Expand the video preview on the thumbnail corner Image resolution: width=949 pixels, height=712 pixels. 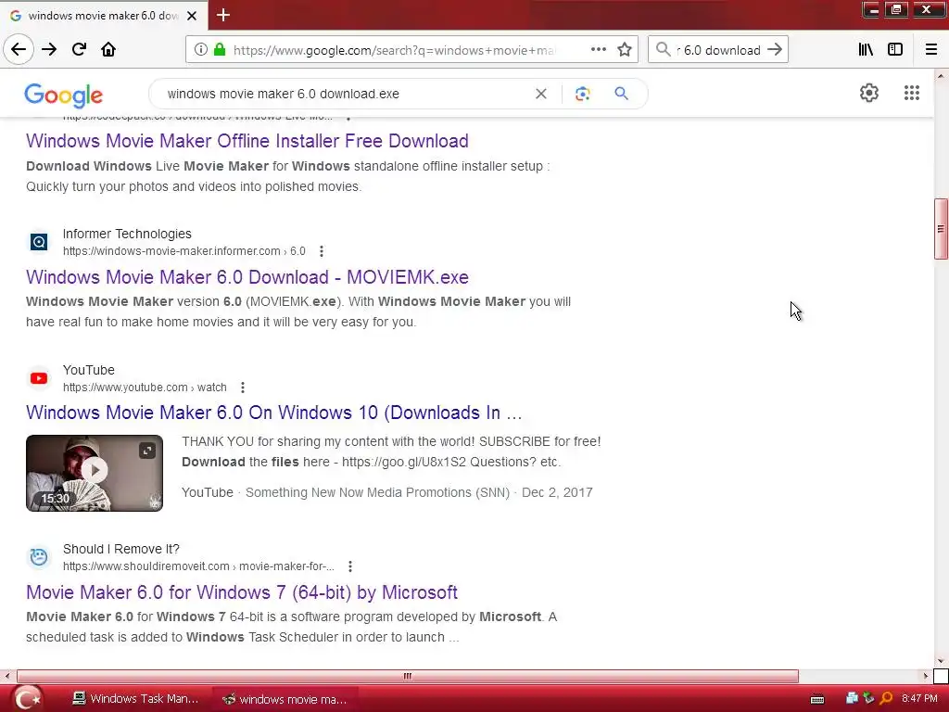[x=147, y=451]
